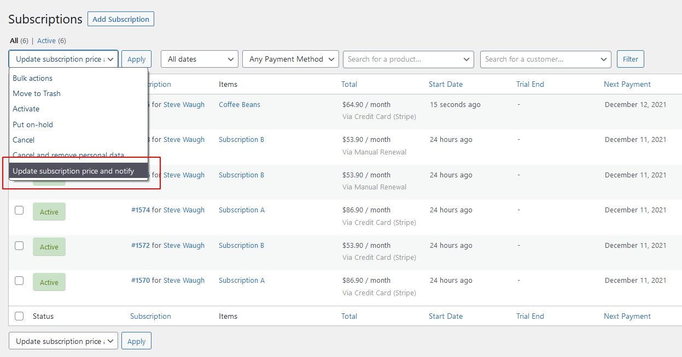
Task: Choose 'Move to Trash' from bulk actions
Action: (37, 93)
